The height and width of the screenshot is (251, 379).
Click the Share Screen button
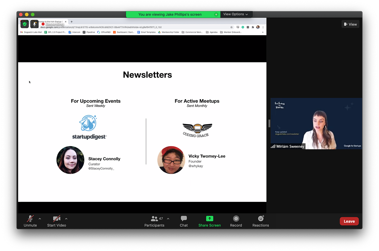210,221
